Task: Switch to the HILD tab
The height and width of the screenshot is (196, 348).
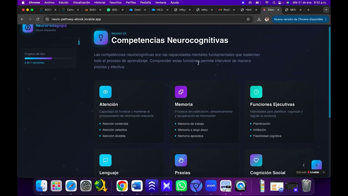Action: pyautogui.click(x=160, y=10)
